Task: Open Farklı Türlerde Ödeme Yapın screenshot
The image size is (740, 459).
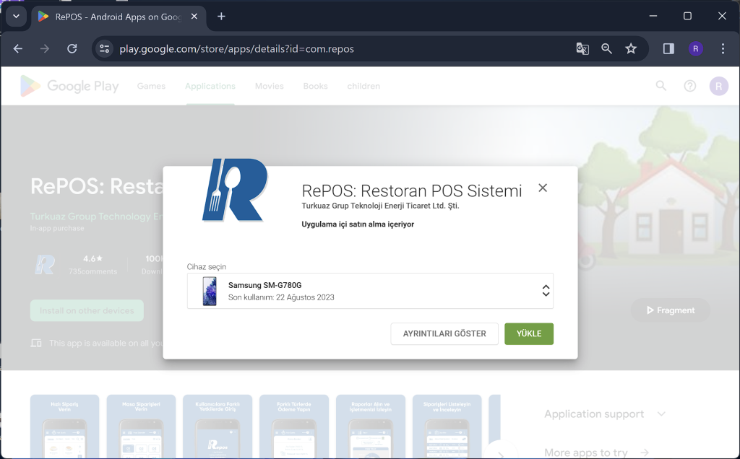Action: (x=294, y=427)
